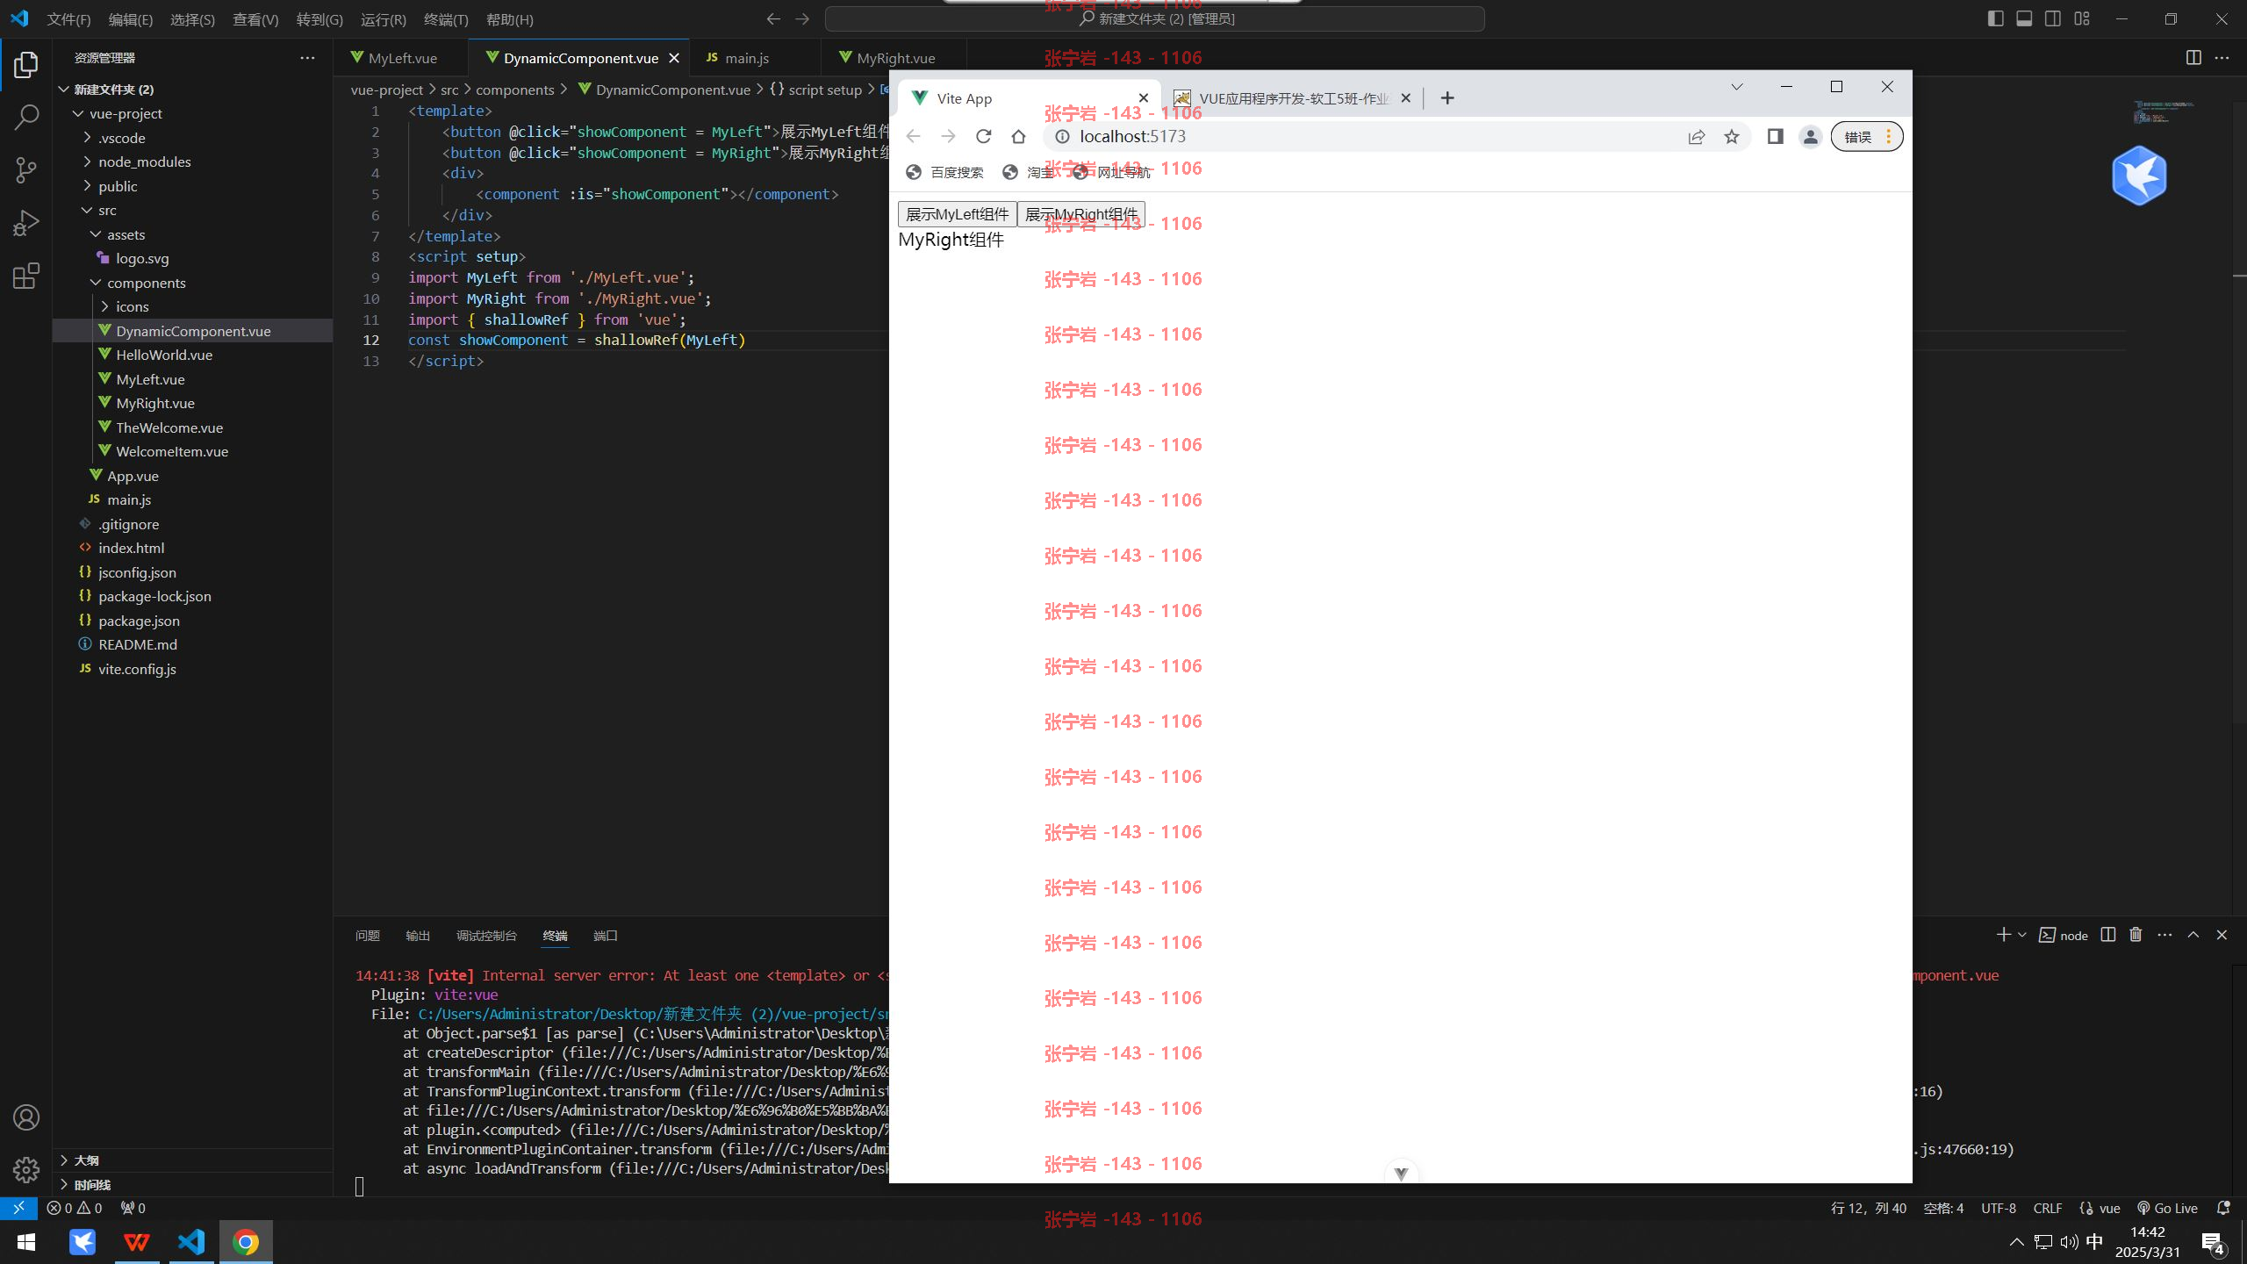Open the Extensions view
This screenshot has height=1264, width=2247.
(26, 276)
